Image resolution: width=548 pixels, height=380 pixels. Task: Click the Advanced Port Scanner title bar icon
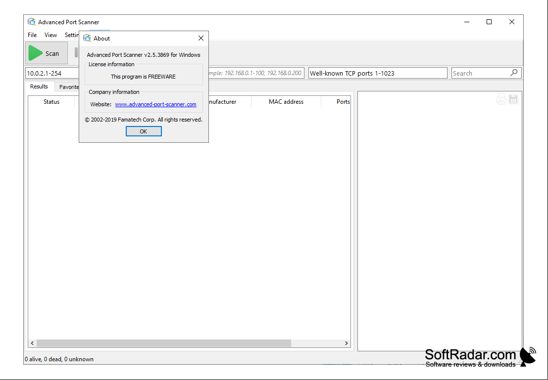[x=32, y=22]
